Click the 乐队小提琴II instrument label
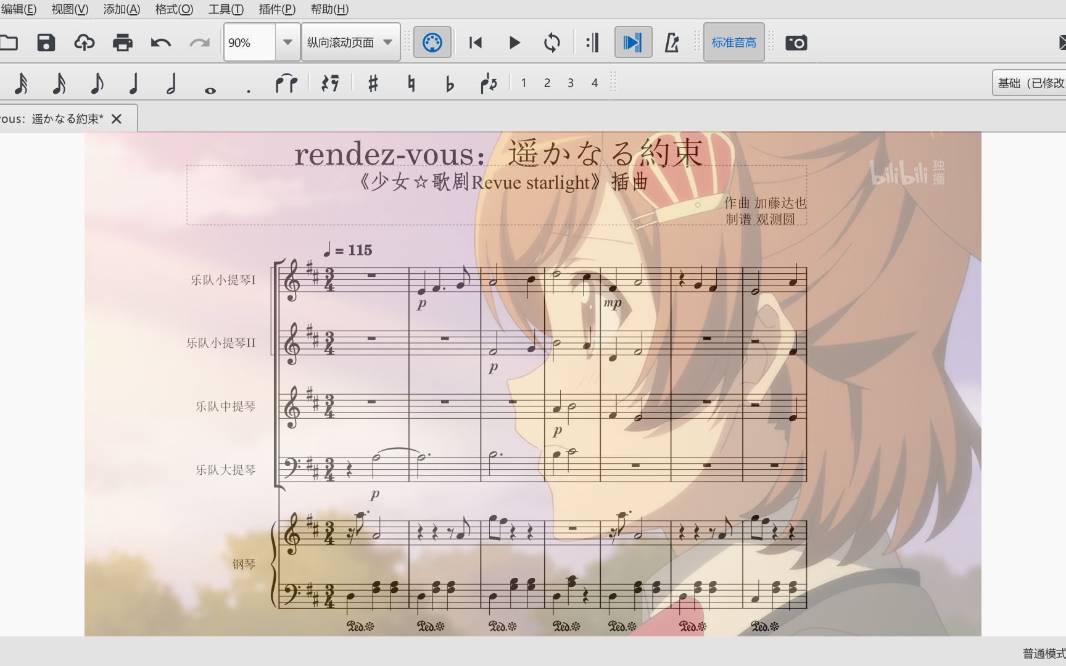 click(x=221, y=343)
